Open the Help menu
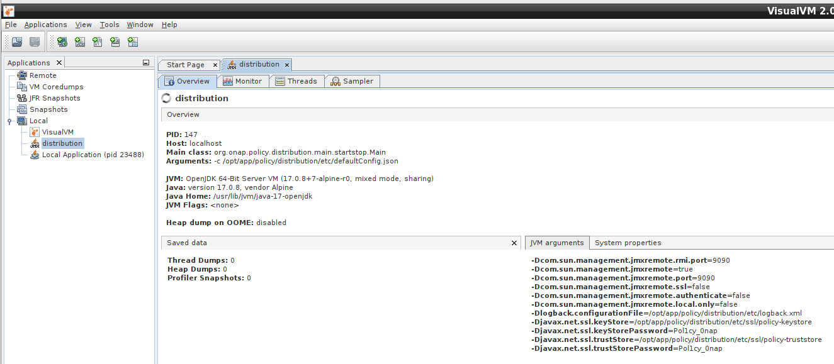 [x=169, y=25]
